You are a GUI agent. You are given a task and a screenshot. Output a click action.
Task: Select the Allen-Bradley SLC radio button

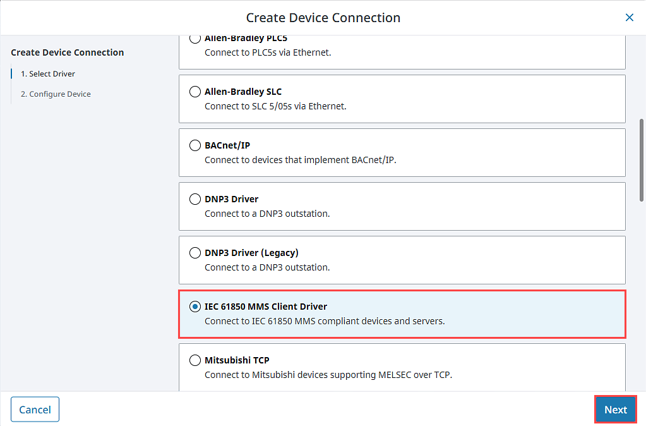195,92
